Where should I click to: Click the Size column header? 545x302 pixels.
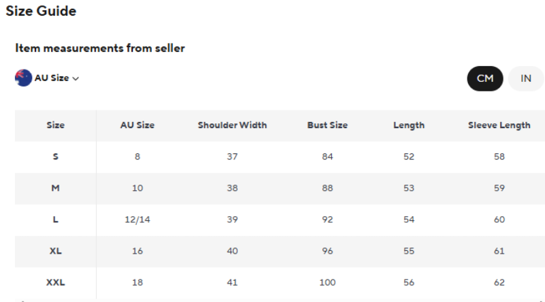click(56, 125)
